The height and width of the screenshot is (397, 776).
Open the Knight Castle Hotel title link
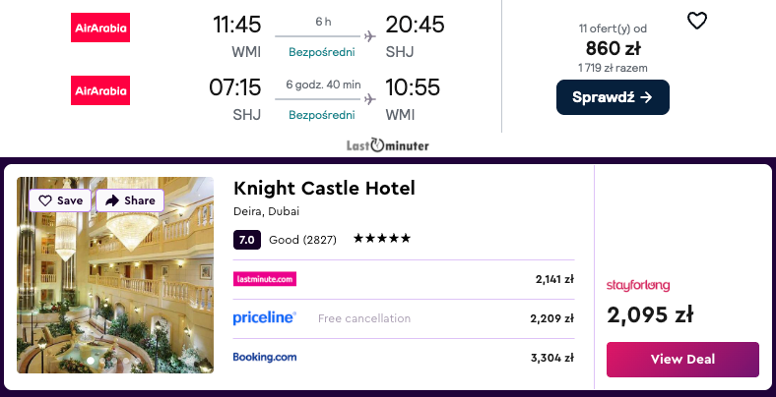pos(324,189)
